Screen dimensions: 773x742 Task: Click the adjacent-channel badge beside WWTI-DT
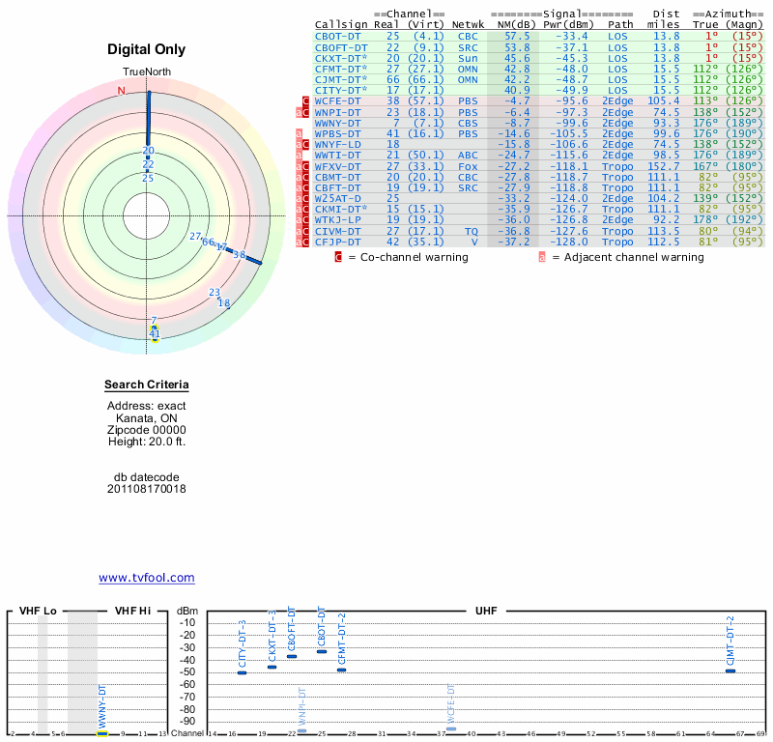[x=299, y=156]
